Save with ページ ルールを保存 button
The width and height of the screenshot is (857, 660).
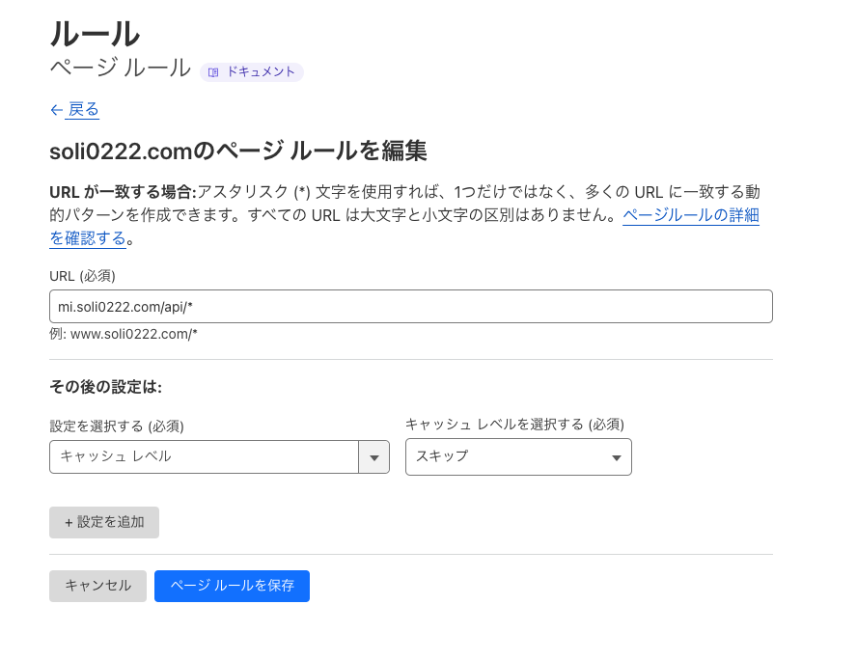click(x=232, y=587)
